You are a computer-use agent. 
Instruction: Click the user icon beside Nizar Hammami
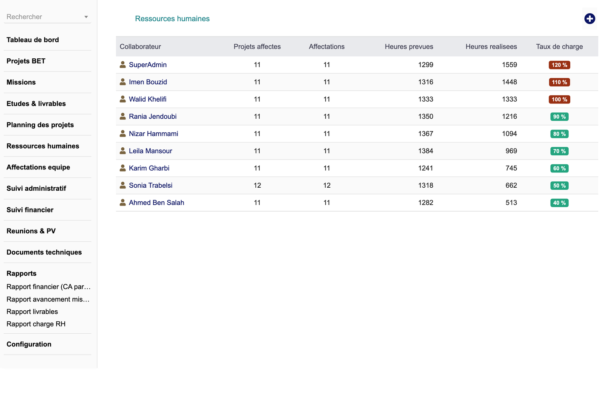tap(123, 133)
